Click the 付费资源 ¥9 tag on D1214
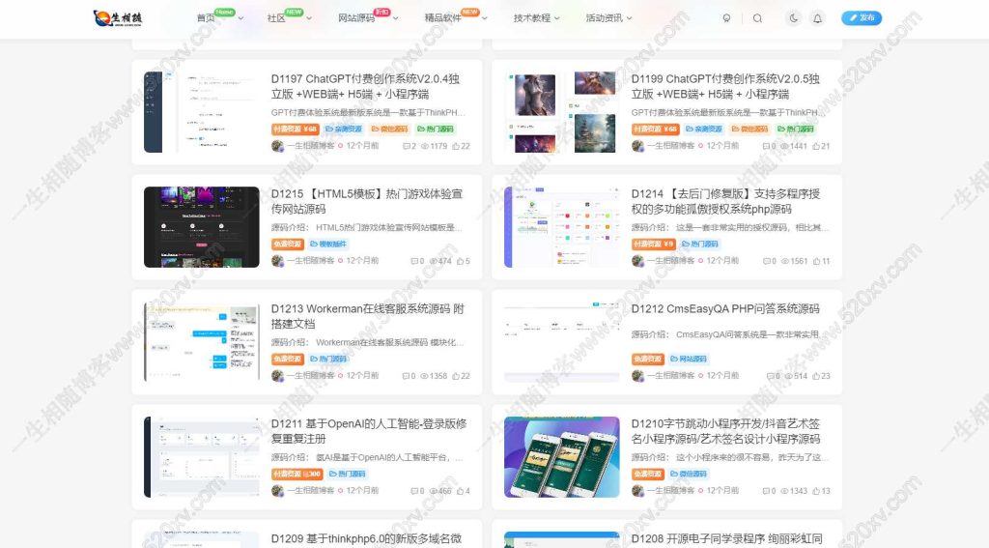This screenshot has height=548, width=989. (654, 244)
